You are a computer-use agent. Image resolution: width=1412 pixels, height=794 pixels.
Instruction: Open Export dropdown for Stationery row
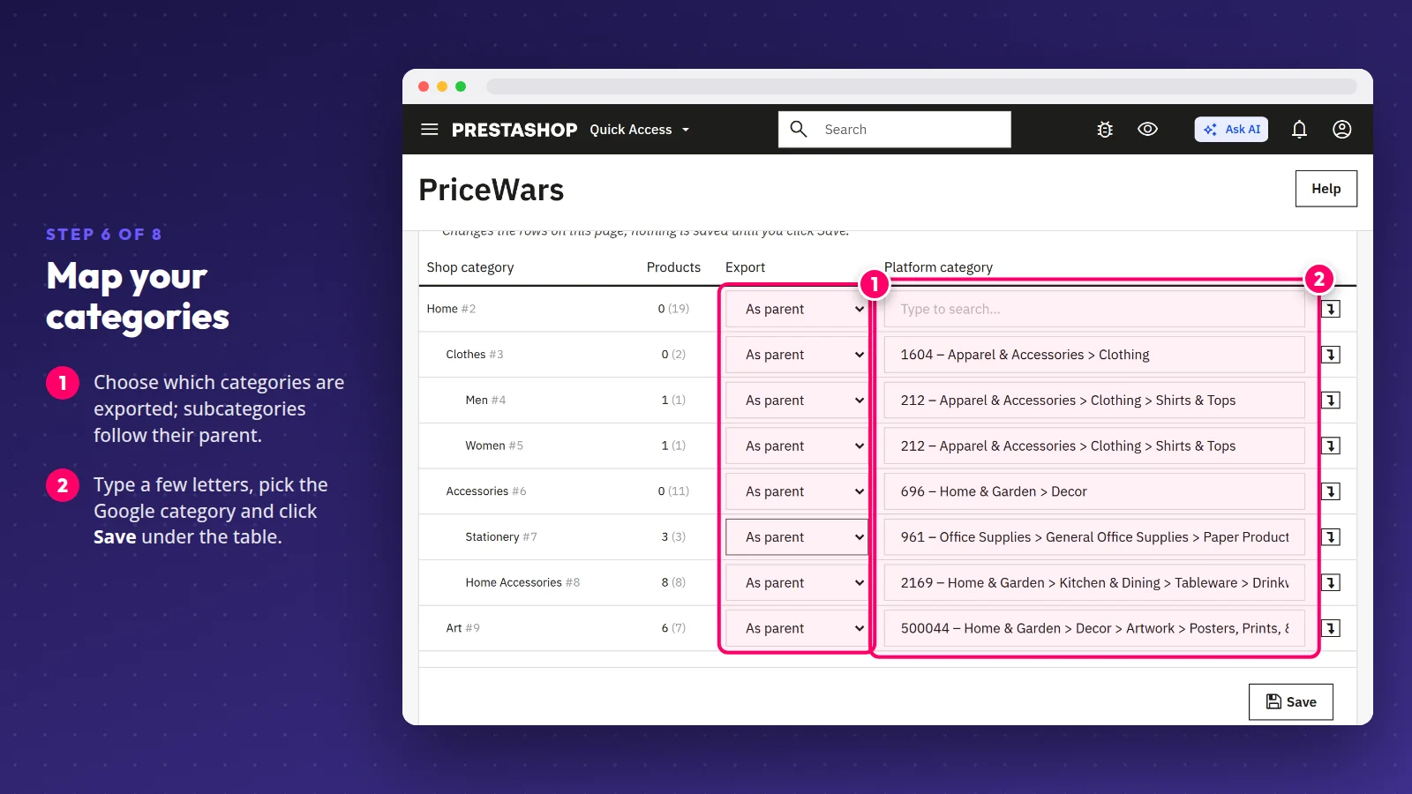pos(797,537)
